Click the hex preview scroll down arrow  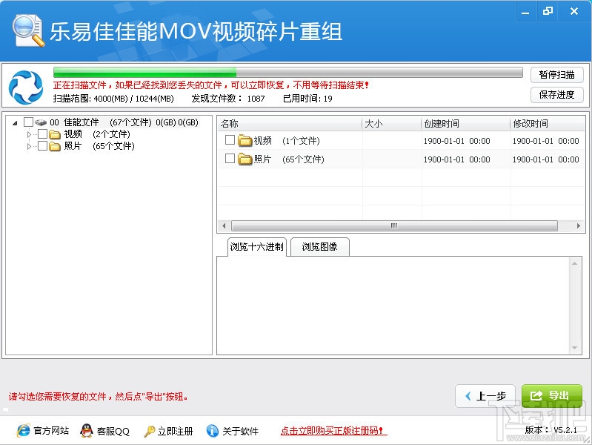coord(574,348)
